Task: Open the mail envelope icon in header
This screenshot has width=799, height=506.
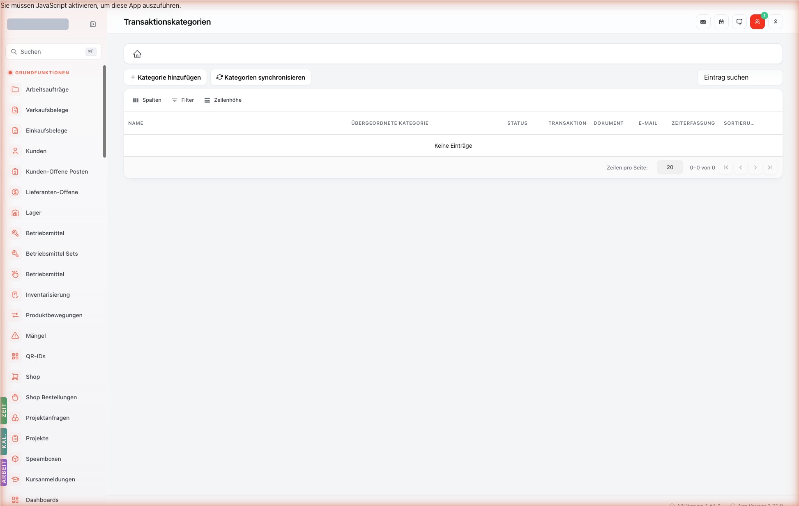Action: (703, 22)
